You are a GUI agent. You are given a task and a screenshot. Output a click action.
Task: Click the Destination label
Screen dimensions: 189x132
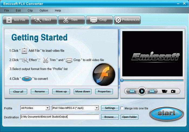tap(11, 117)
